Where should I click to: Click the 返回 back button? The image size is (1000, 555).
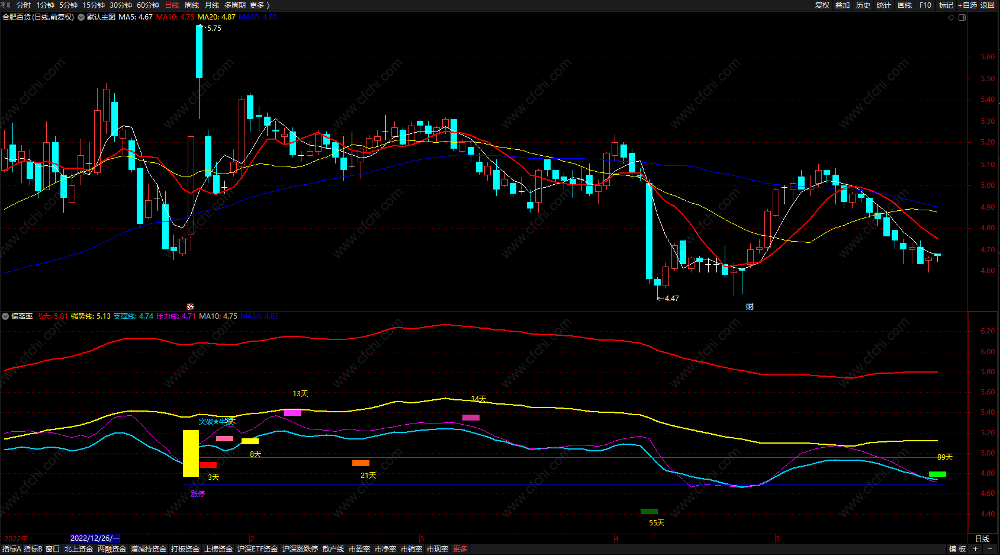click(988, 5)
